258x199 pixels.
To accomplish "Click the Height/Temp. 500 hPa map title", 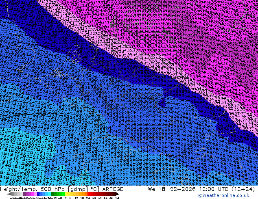I will pos(33,189).
